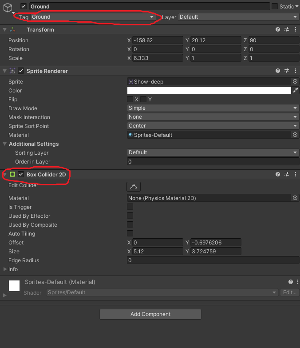Image resolution: width=300 pixels, height=348 pixels.
Task: Open object picker for Sprite Renderer Material
Action: click(x=295, y=135)
